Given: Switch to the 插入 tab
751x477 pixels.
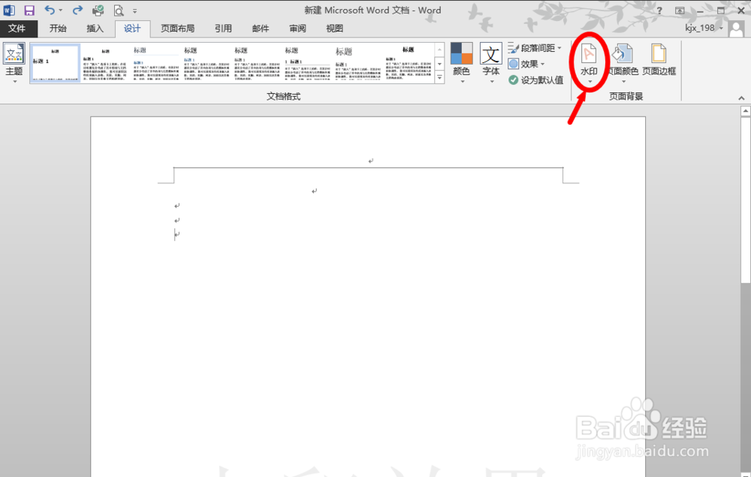Looking at the screenshot, I should coord(95,29).
